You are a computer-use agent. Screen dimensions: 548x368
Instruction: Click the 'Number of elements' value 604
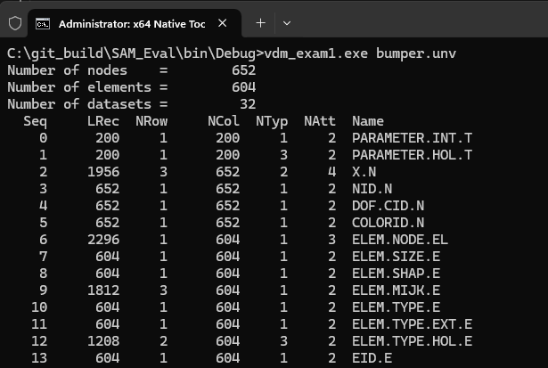click(x=243, y=87)
